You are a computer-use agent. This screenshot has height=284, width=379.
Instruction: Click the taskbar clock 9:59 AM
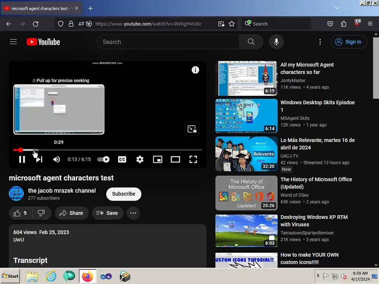click(x=360, y=273)
